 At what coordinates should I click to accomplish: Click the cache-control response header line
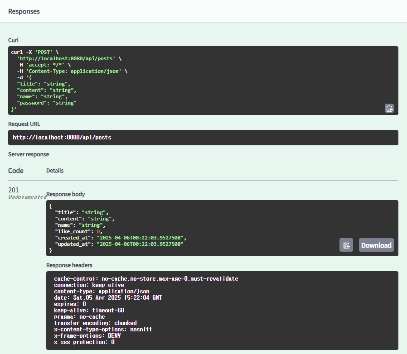tap(146, 279)
